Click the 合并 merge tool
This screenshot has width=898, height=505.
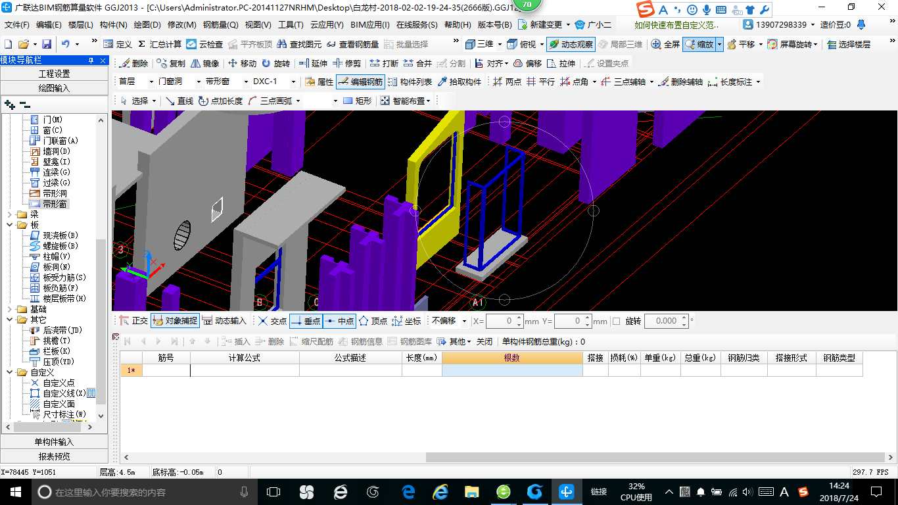[417, 64]
